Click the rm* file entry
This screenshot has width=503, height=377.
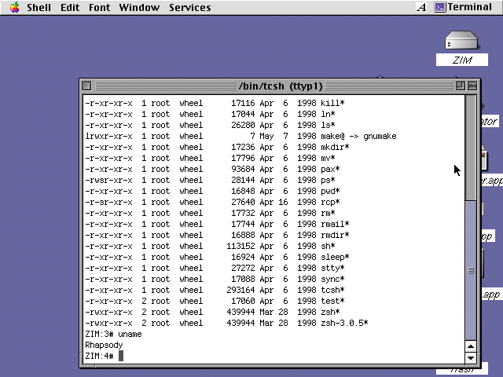click(x=328, y=213)
